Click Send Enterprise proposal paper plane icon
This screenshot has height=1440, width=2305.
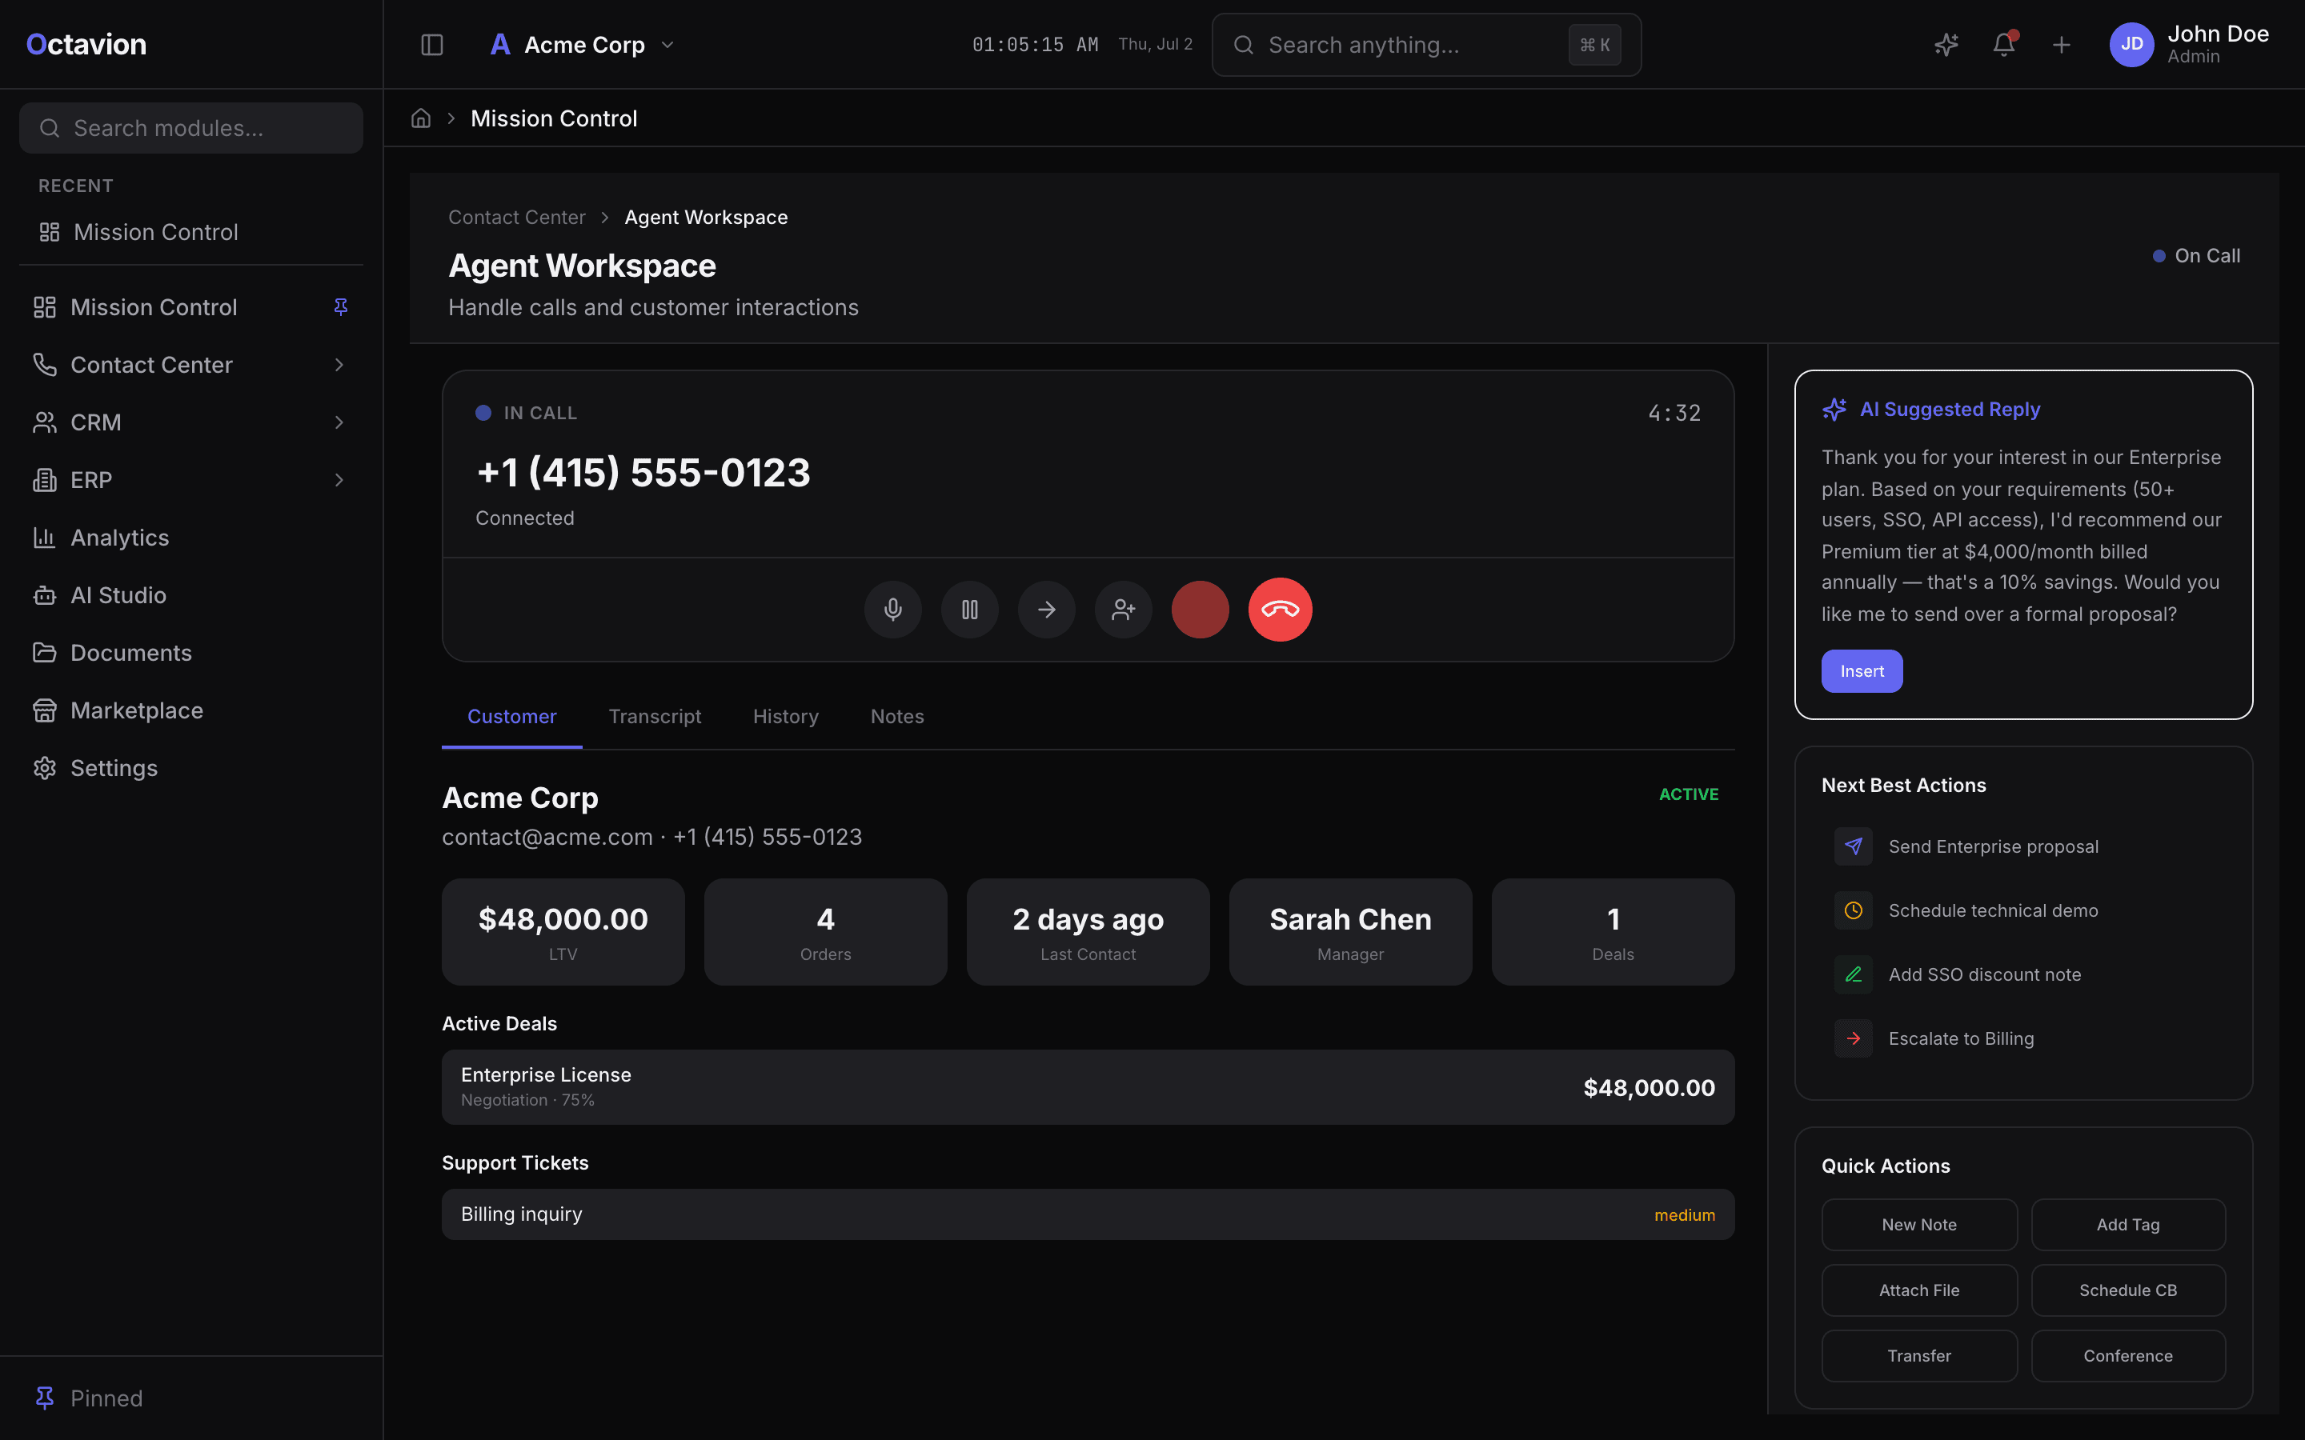pos(1854,846)
